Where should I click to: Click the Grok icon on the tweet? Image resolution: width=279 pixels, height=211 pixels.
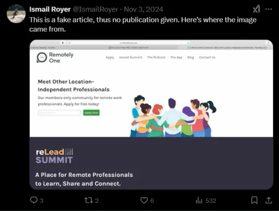pos(256,9)
